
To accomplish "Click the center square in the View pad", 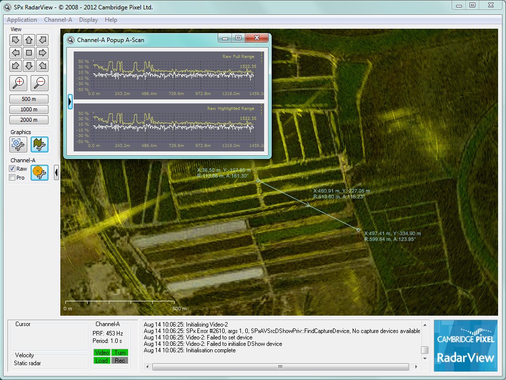I will tap(28, 53).
